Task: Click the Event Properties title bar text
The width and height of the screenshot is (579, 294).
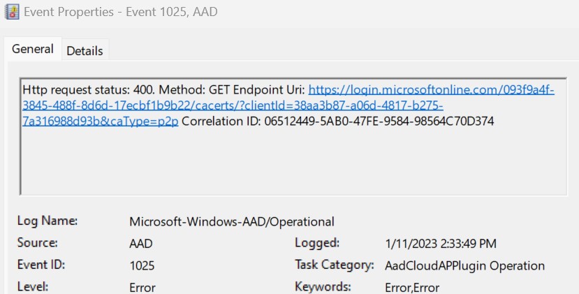Action: [121, 12]
